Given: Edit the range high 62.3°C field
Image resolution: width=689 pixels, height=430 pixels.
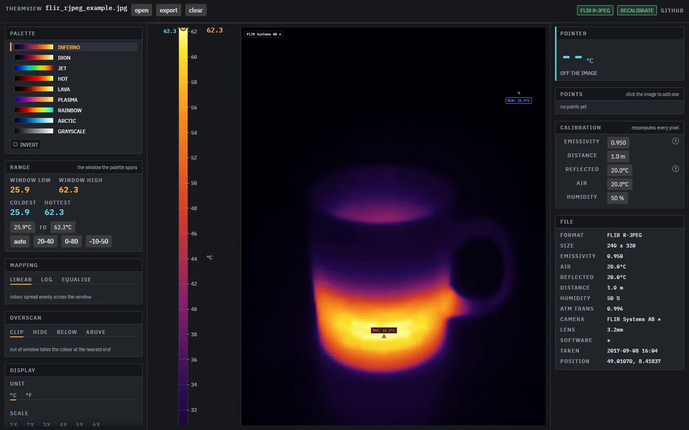Looking at the screenshot, I should tap(63, 227).
